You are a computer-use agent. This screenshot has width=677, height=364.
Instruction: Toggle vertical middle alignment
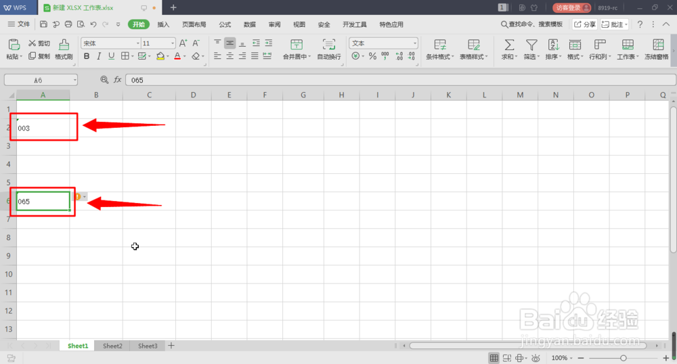[230, 43]
